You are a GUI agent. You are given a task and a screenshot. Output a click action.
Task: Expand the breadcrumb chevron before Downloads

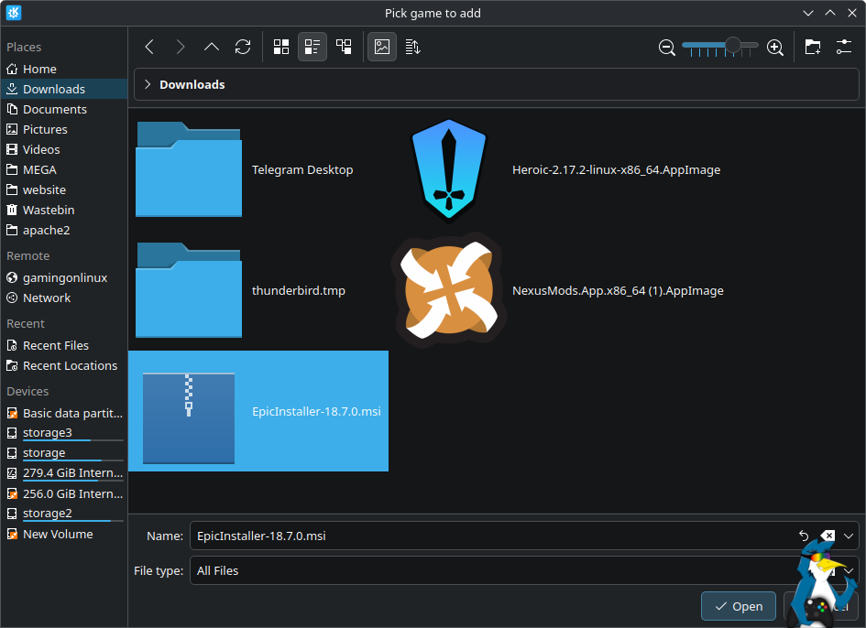[148, 84]
